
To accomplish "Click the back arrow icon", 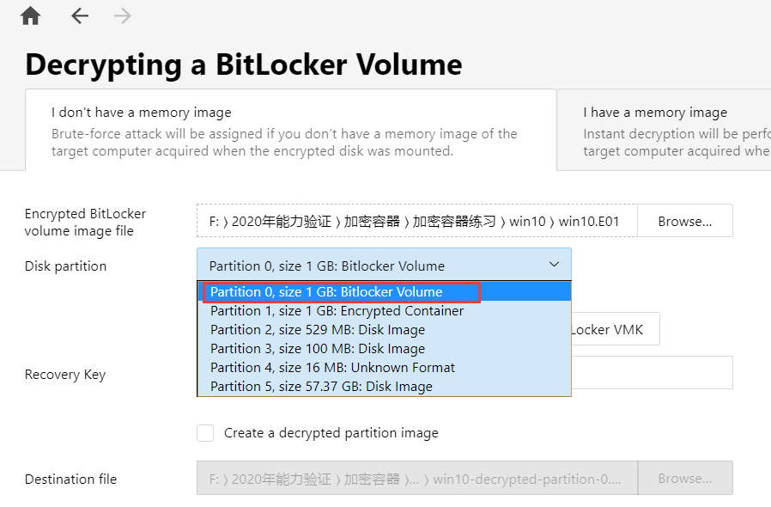I will click(x=80, y=16).
